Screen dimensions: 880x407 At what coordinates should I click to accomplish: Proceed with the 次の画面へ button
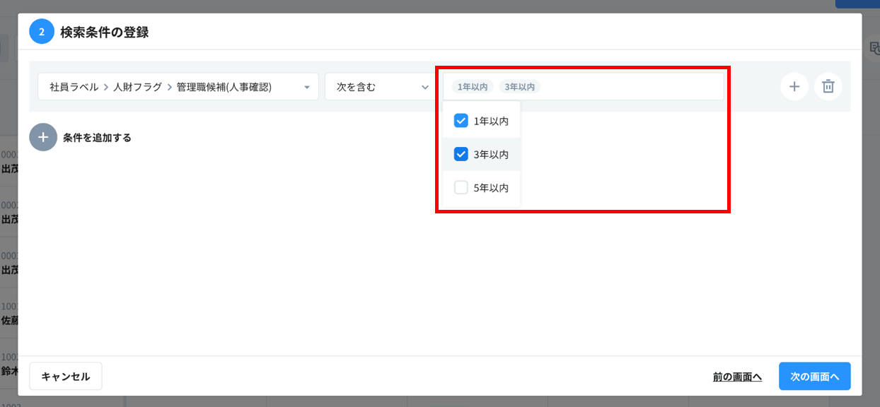pos(814,377)
